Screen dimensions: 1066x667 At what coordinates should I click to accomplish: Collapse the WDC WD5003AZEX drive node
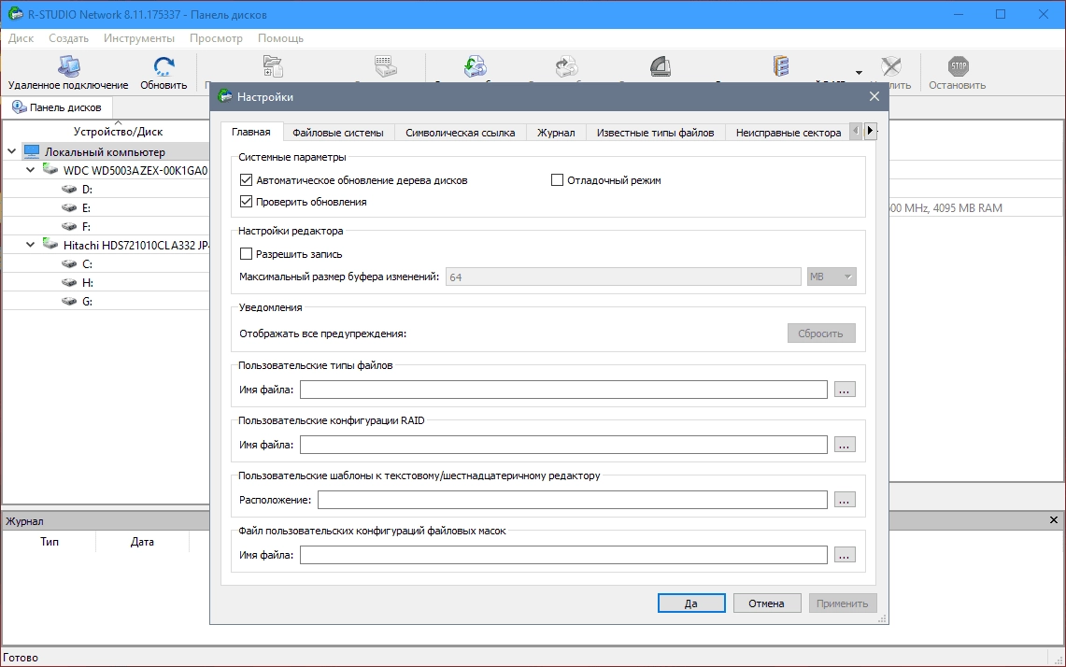click(31, 170)
